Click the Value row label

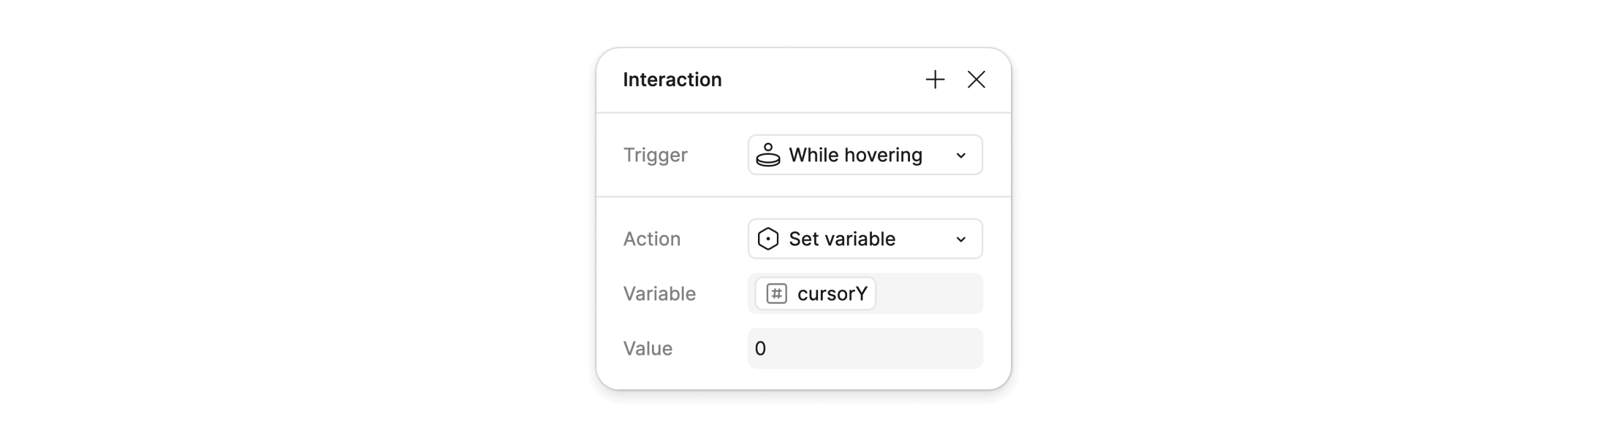(648, 348)
